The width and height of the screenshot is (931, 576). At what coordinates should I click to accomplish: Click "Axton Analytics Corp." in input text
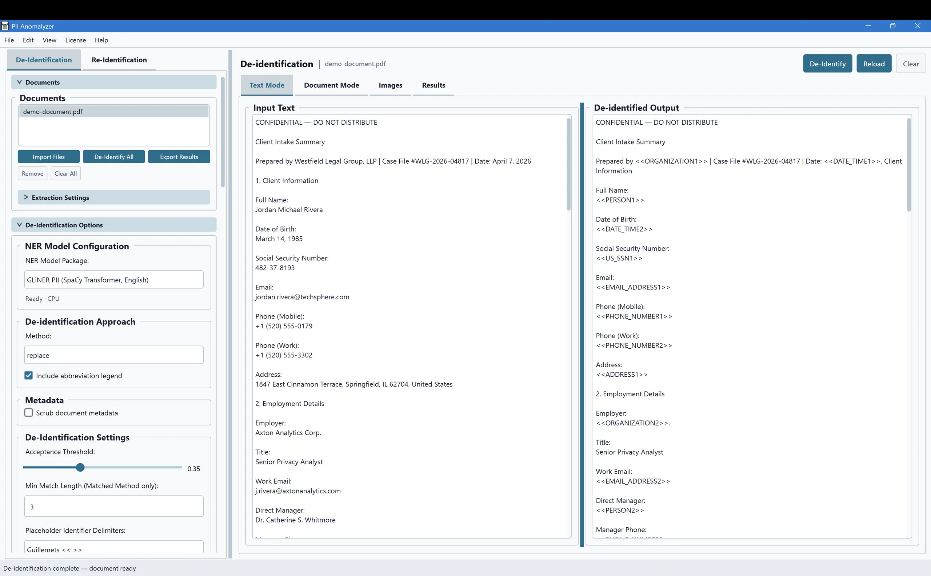[x=288, y=433]
